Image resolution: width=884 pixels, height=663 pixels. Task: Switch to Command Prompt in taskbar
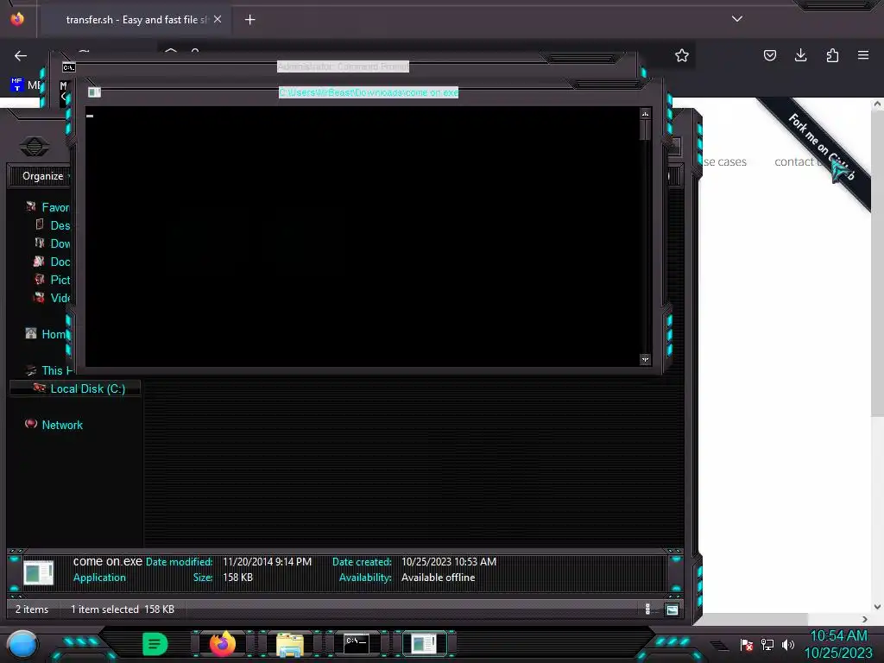point(357,644)
